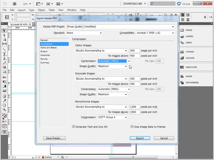Select the Gap tool
The width and height of the screenshot is (214, 160).
click(4, 44)
